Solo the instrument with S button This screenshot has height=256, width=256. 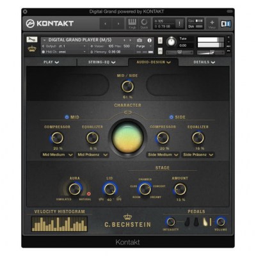(160, 40)
